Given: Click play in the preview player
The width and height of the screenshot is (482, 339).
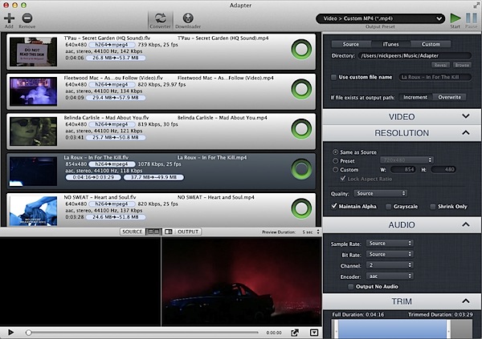Looking at the screenshot, I should click(x=10, y=332).
